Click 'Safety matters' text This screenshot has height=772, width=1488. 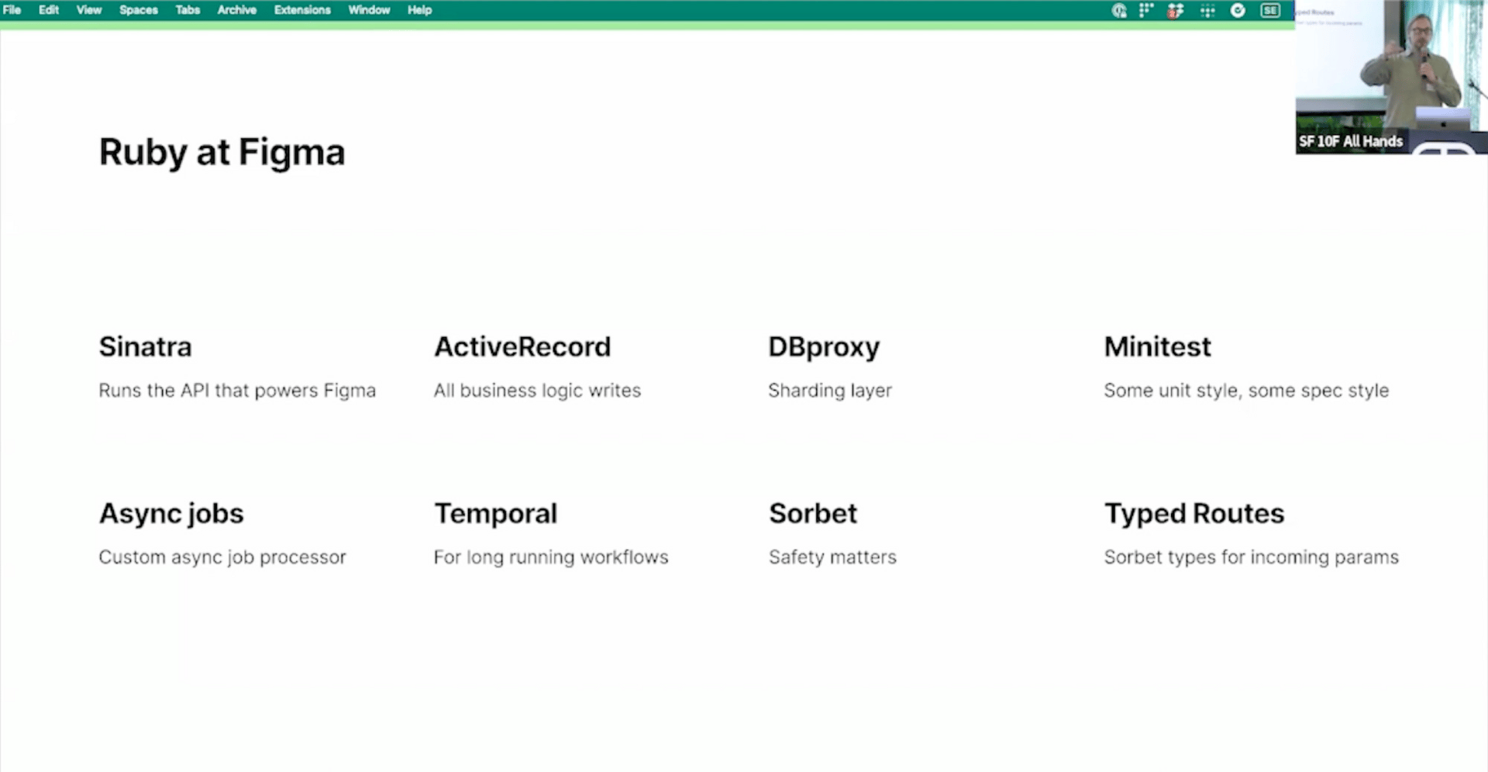pyautogui.click(x=832, y=557)
